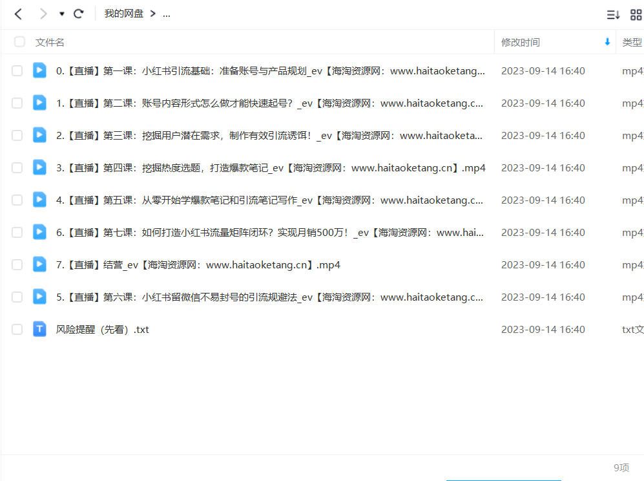Check the box for 第二课 video
The image size is (644, 481).
tap(17, 103)
